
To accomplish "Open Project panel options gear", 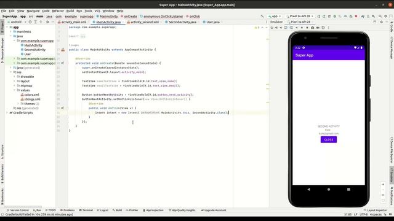I will click(47, 22).
